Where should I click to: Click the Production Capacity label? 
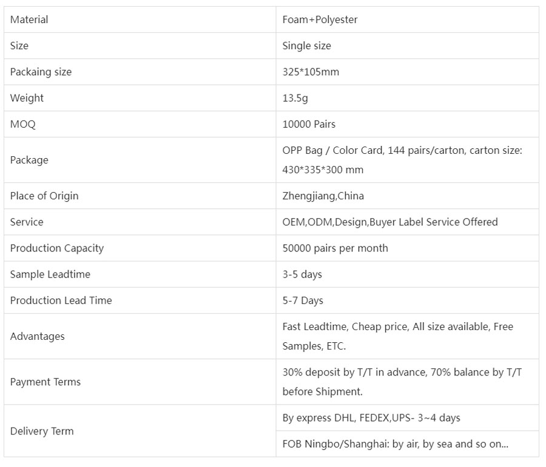click(57, 248)
